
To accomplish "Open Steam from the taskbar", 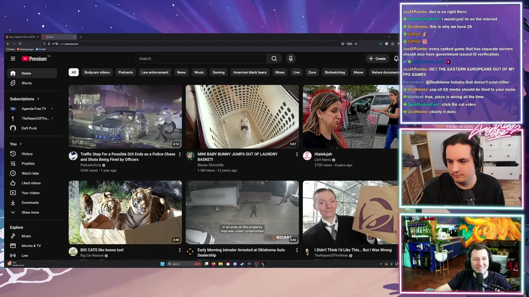I will point(242,264).
